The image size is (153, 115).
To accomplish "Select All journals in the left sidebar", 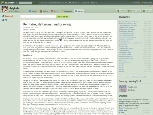I will [5, 20].
